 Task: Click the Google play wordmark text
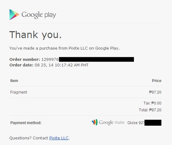39,15
